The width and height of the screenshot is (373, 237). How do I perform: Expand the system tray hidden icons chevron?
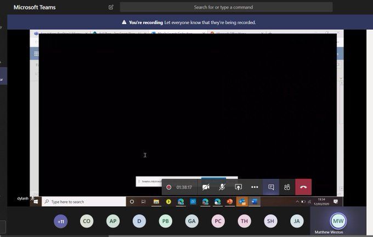coord(297,202)
